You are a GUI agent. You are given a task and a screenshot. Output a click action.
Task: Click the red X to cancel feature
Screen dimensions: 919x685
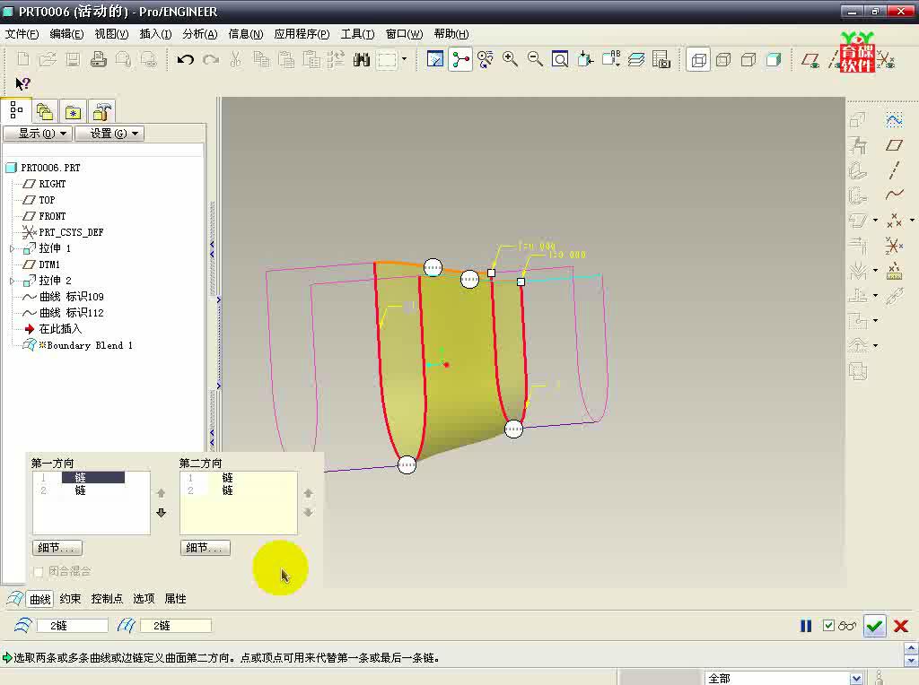[901, 627]
